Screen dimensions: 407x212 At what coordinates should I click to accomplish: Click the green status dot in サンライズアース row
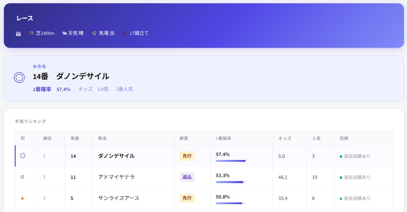(x=341, y=198)
